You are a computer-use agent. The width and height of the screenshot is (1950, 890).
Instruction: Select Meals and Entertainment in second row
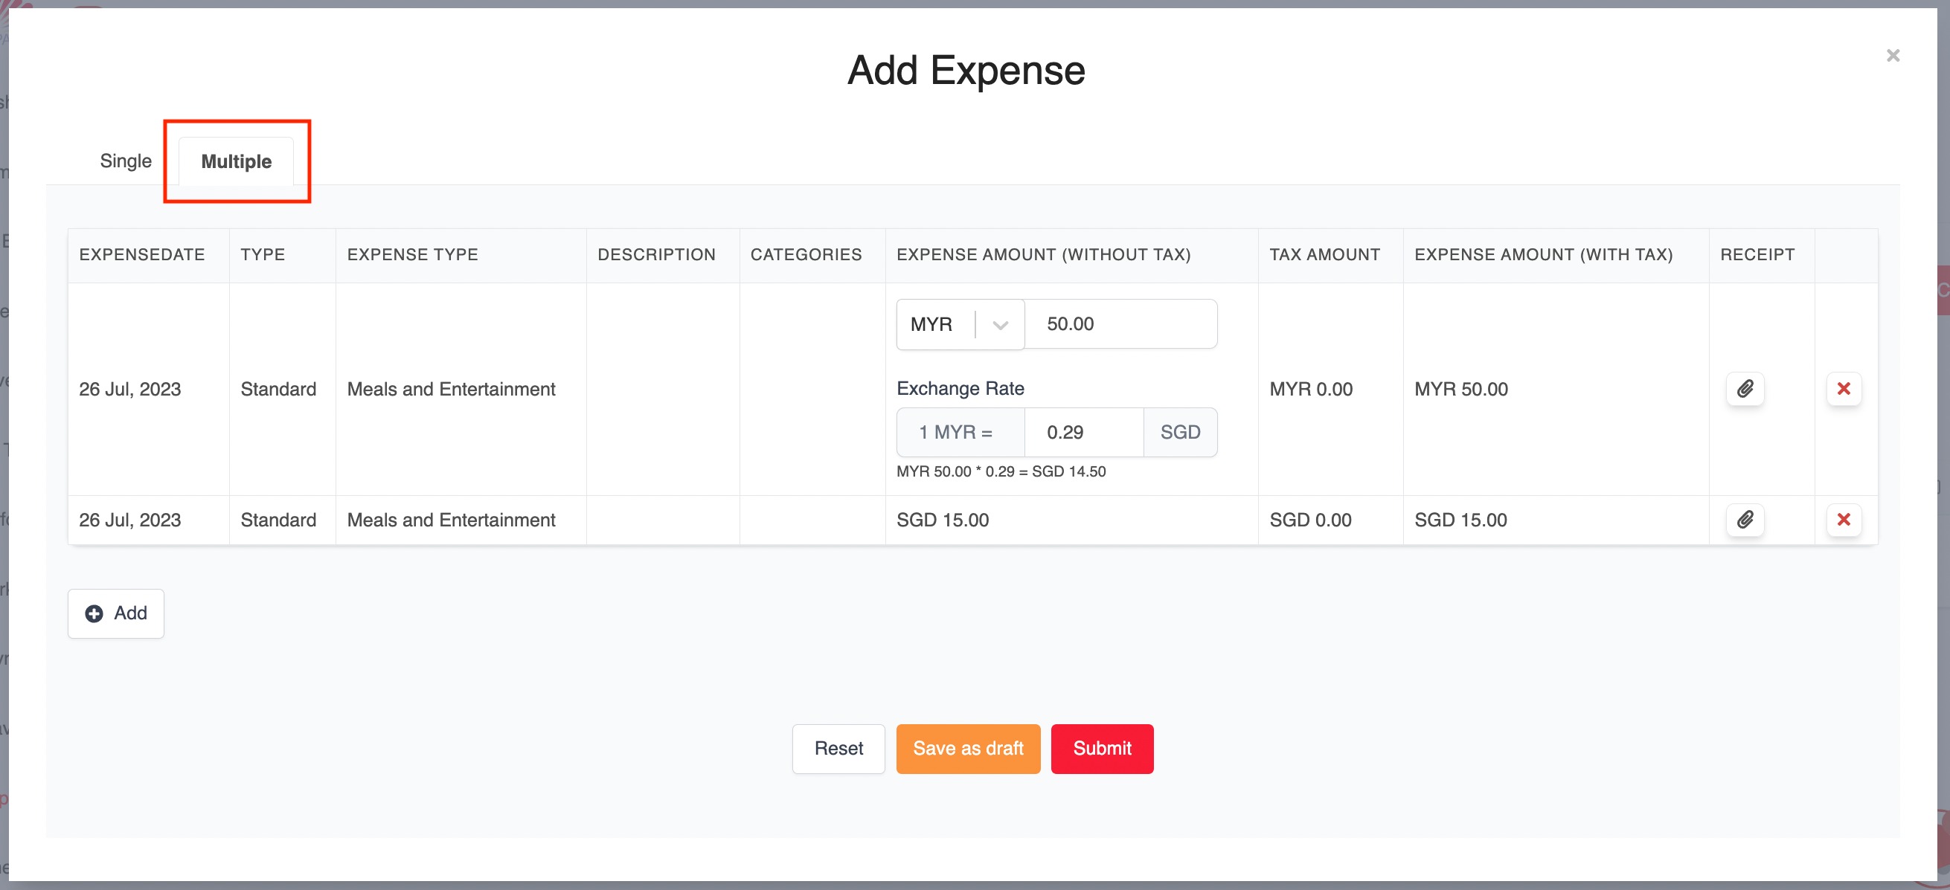click(451, 520)
